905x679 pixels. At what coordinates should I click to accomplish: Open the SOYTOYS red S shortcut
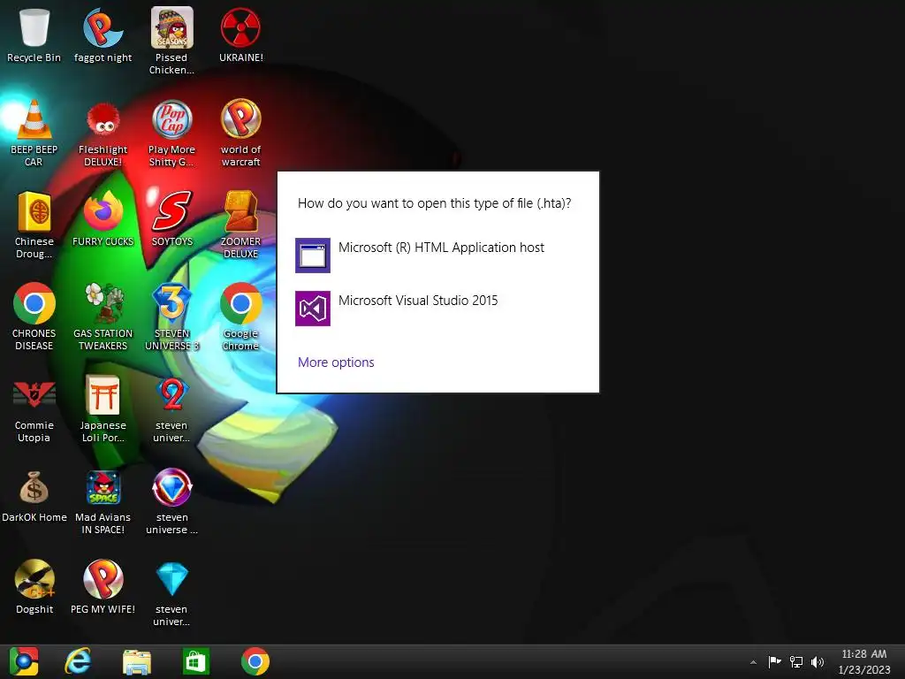(171, 211)
